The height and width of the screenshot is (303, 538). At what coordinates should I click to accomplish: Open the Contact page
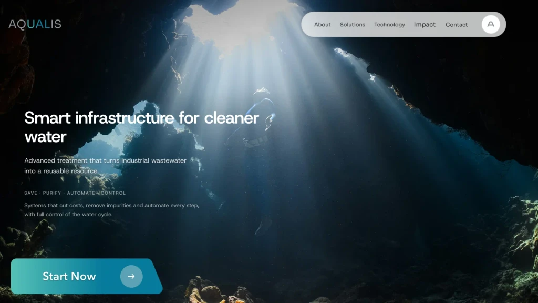pos(457,25)
